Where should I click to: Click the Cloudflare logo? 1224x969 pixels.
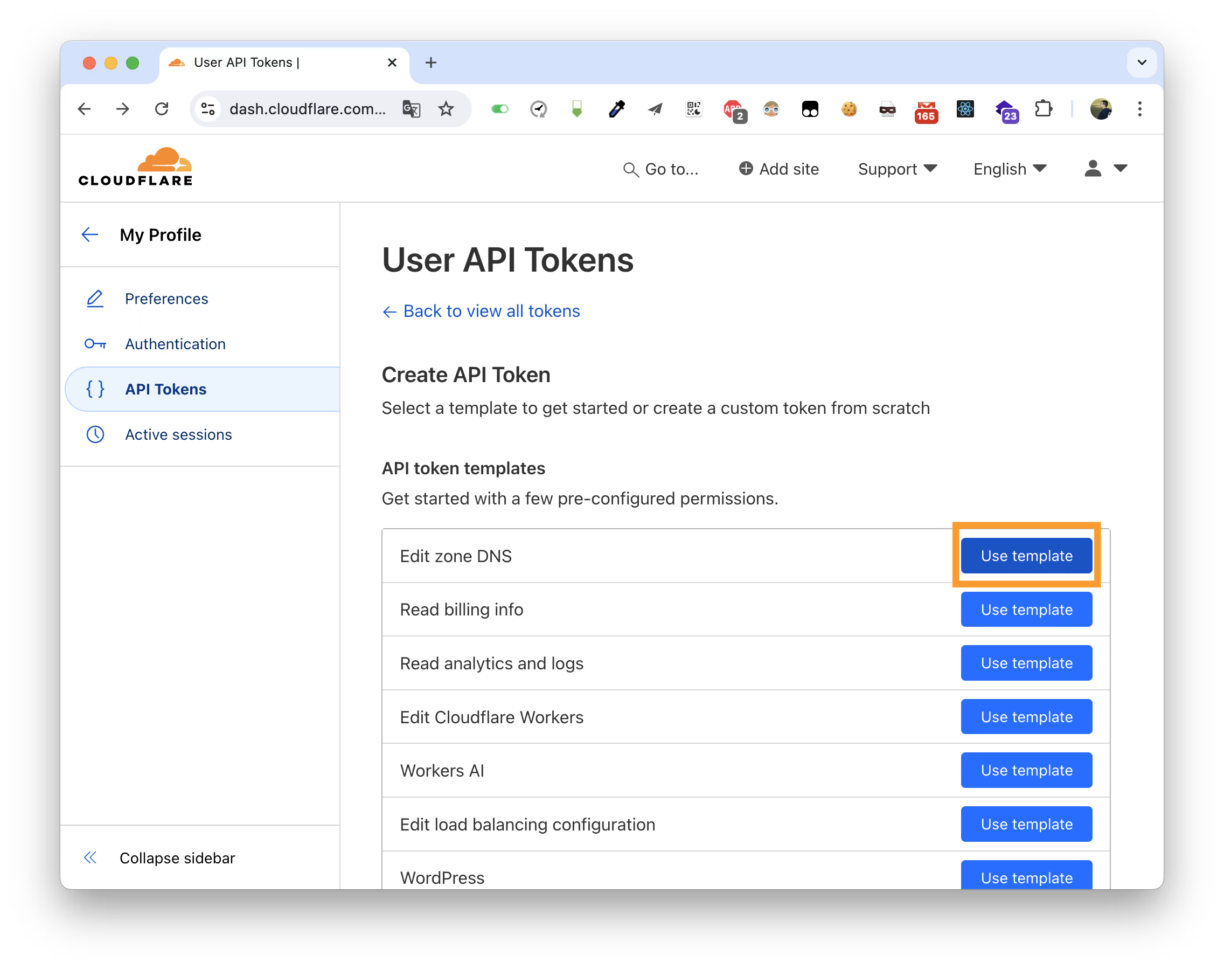136,167
